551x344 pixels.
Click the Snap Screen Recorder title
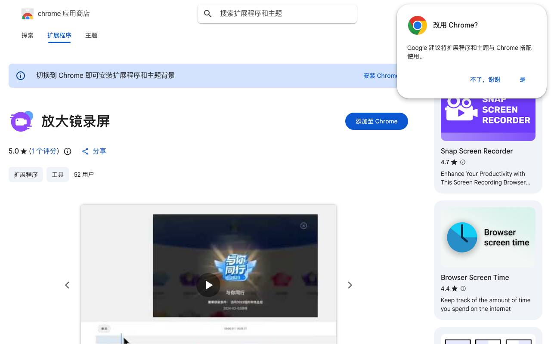coord(477,151)
